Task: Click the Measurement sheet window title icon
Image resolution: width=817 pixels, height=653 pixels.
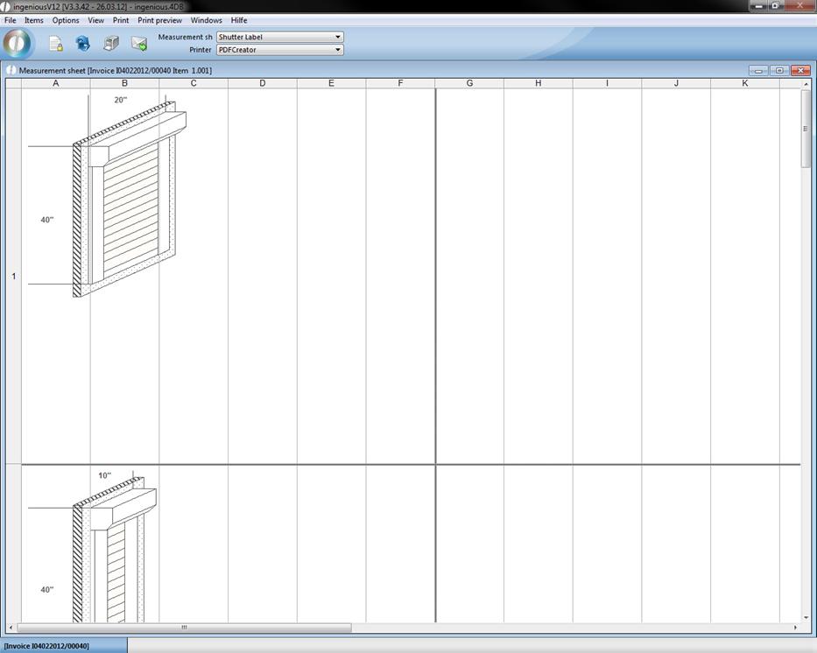Action: coord(11,70)
